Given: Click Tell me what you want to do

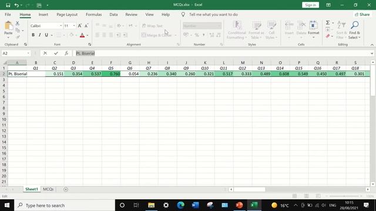Looking at the screenshot, I should [x=213, y=14].
